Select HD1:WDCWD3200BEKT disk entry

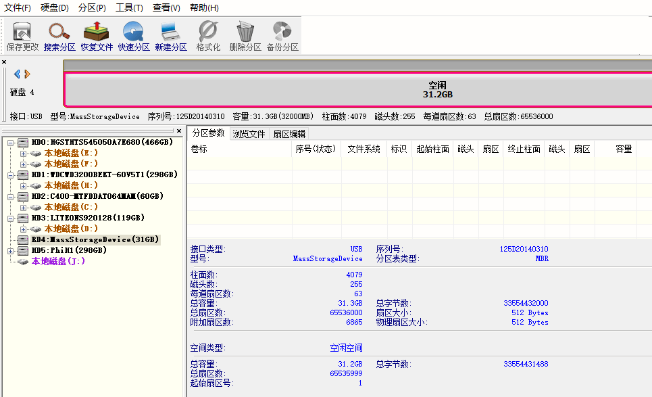(x=104, y=174)
